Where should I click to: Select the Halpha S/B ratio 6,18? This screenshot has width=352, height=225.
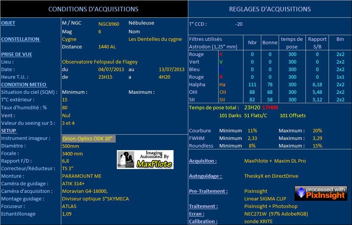pyautogui.click(x=317, y=85)
